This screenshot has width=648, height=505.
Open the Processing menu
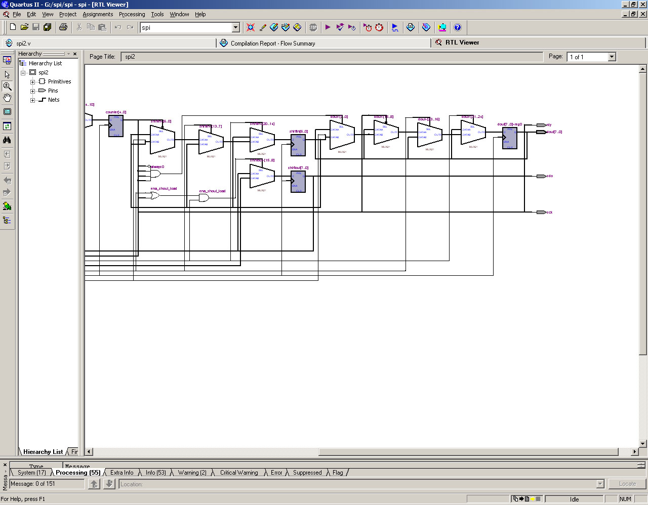pos(132,14)
